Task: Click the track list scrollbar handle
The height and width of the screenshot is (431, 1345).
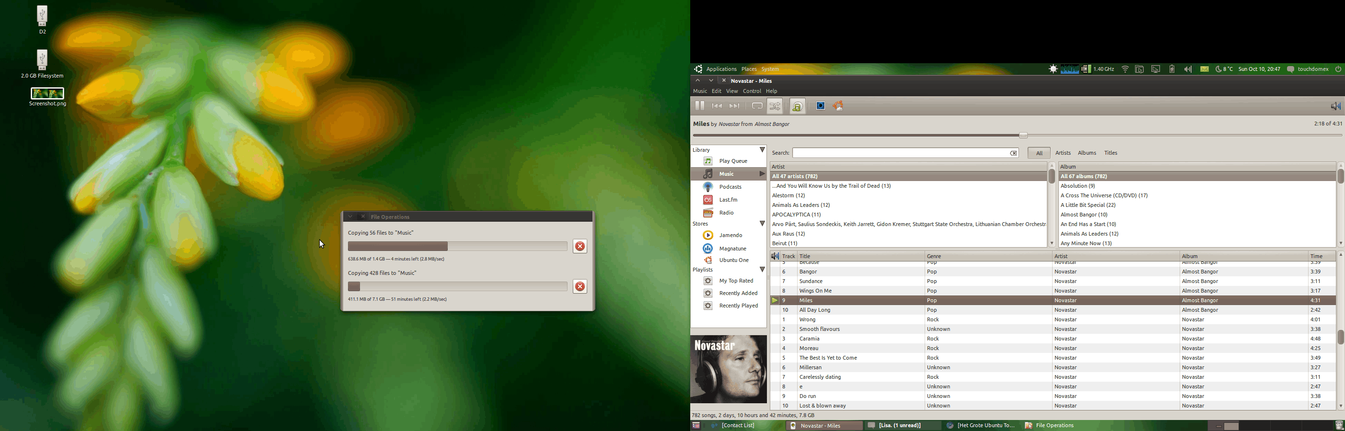Action: coord(1340,337)
